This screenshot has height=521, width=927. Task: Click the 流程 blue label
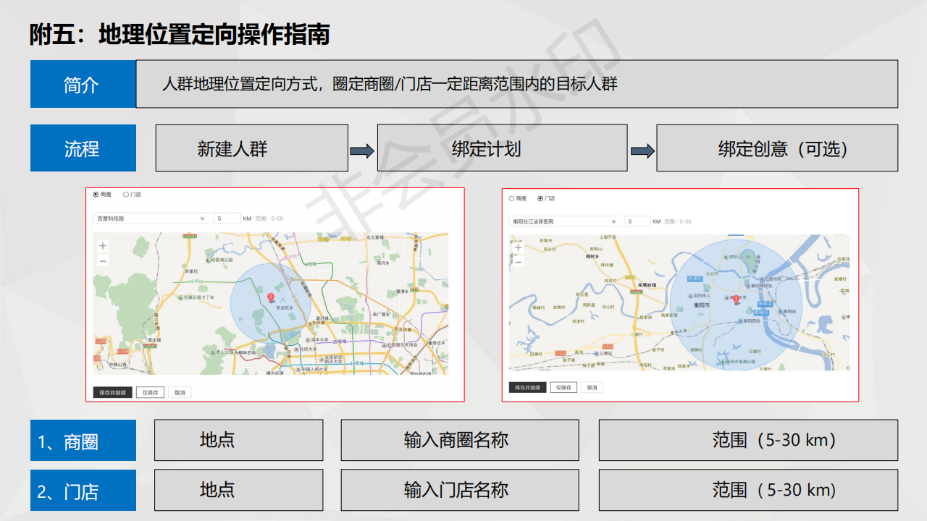(83, 148)
